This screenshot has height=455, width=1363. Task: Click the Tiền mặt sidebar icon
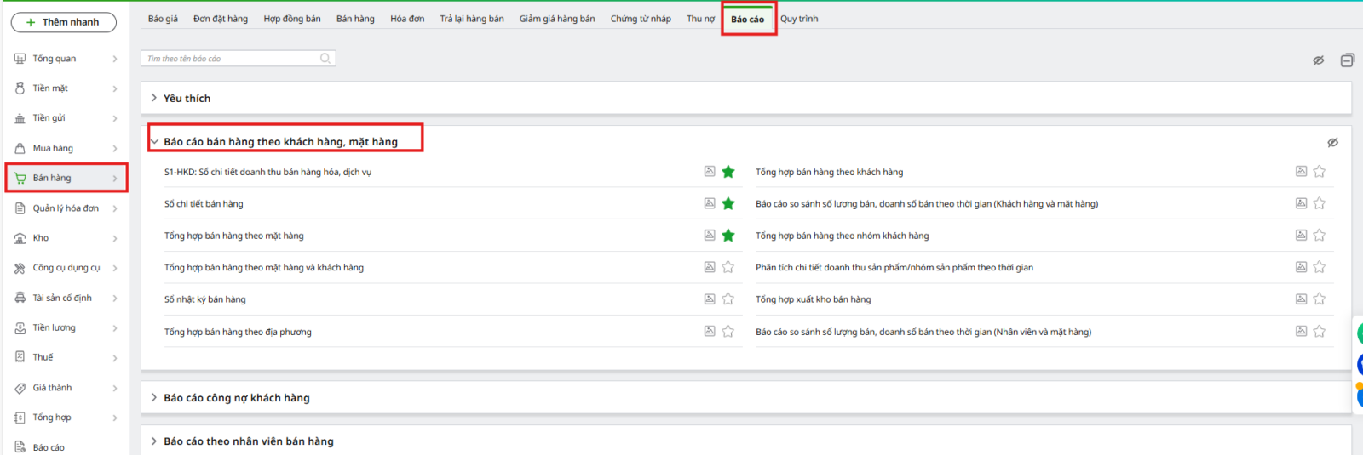click(20, 88)
